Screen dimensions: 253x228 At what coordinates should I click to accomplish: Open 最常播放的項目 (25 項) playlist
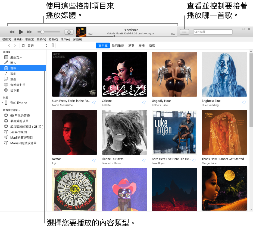click(x=23, y=127)
